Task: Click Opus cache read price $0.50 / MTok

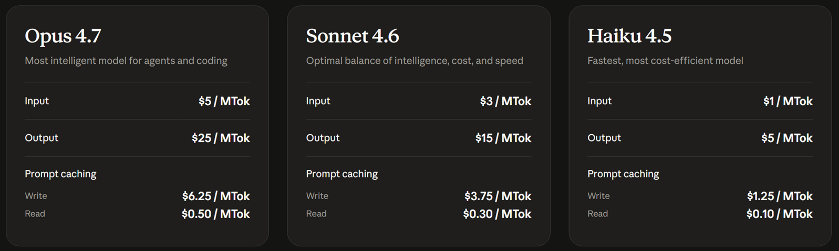Action: [216, 214]
